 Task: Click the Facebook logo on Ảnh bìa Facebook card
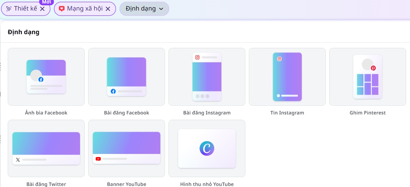(x=41, y=79)
